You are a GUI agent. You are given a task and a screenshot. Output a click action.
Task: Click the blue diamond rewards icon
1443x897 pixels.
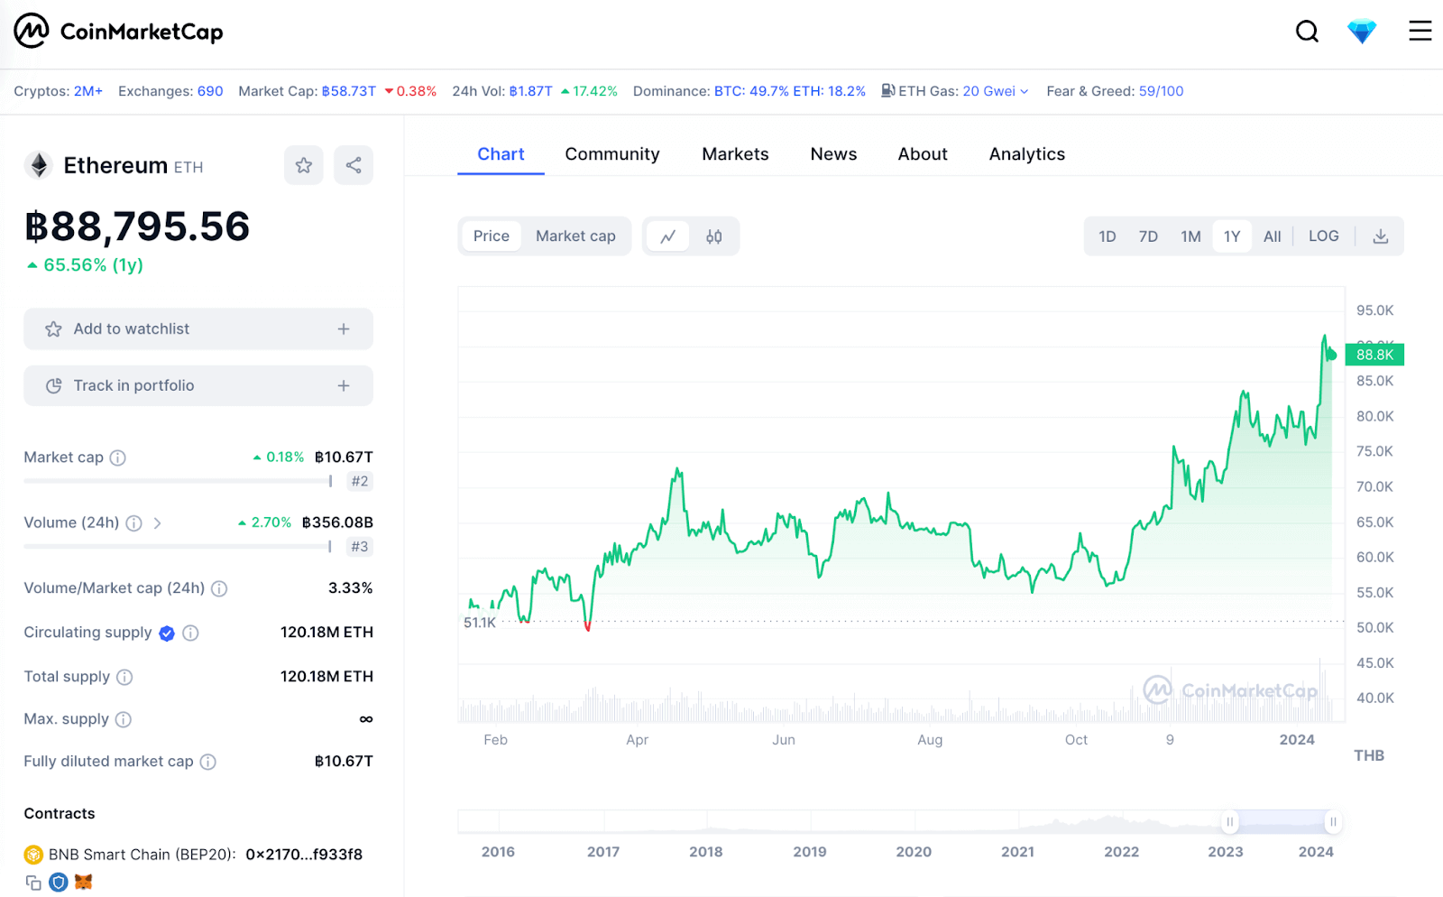(1361, 32)
